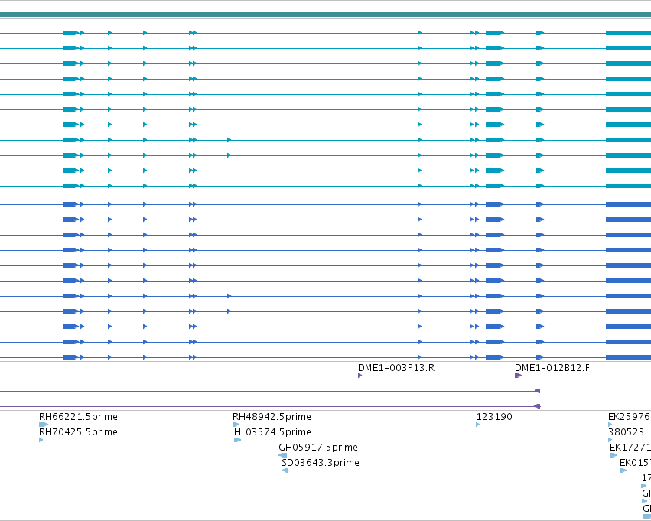The width and height of the screenshot is (651, 521).
Task: Select the HL03574.5prime EST feature
Action: coord(237,440)
